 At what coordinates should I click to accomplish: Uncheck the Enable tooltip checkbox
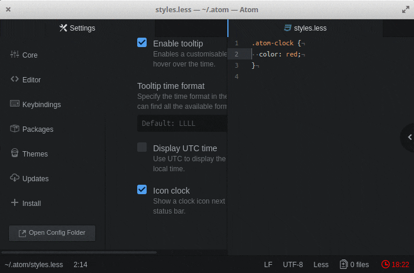point(142,42)
